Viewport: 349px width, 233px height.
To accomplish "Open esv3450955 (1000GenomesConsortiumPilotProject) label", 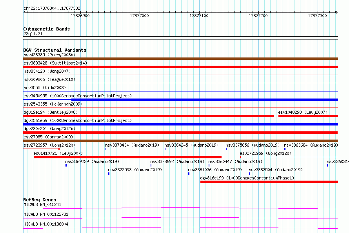I will pyautogui.click(x=78, y=96).
